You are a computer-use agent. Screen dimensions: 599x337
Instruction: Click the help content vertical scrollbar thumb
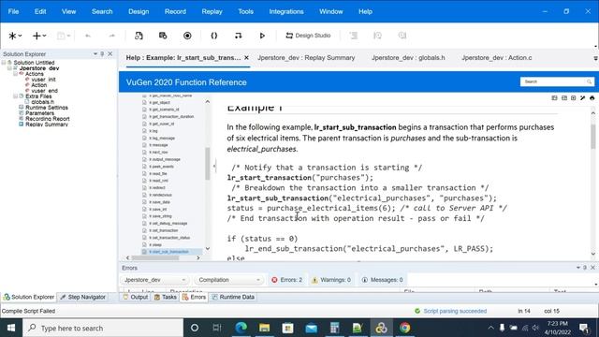click(x=592, y=137)
